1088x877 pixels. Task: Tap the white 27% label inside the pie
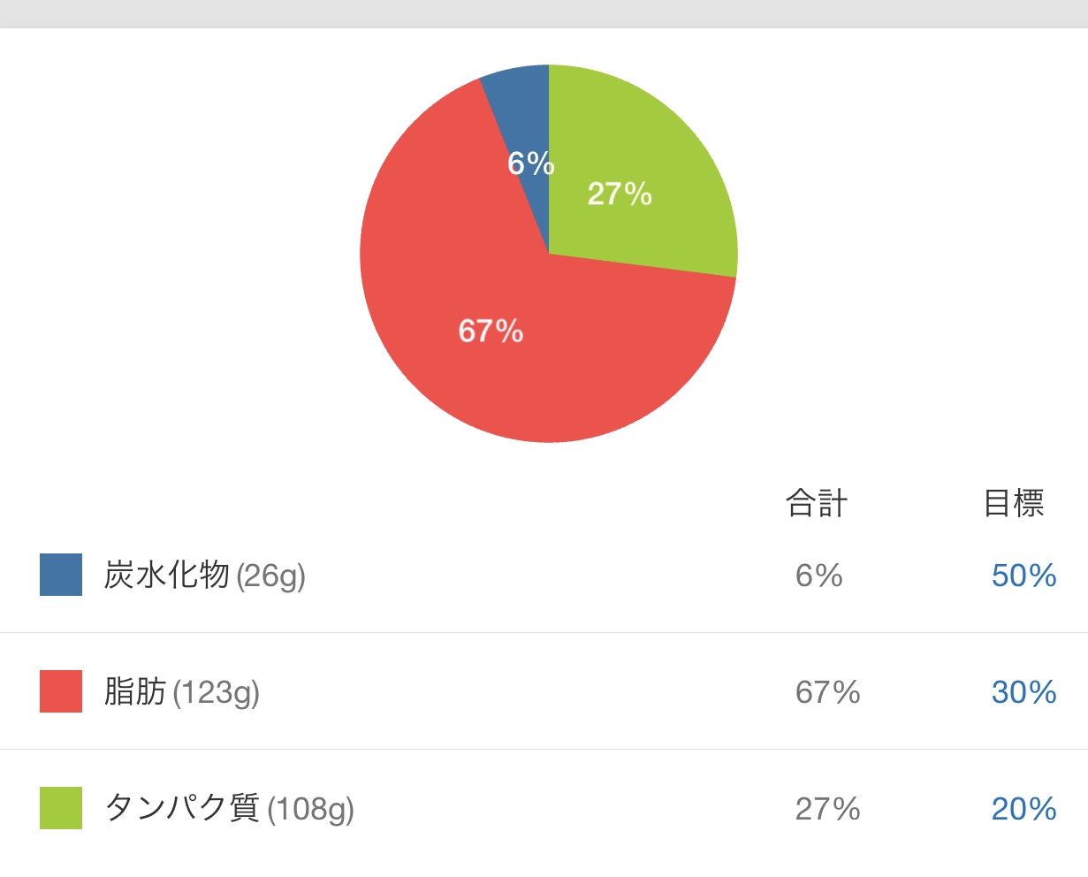(620, 194)
